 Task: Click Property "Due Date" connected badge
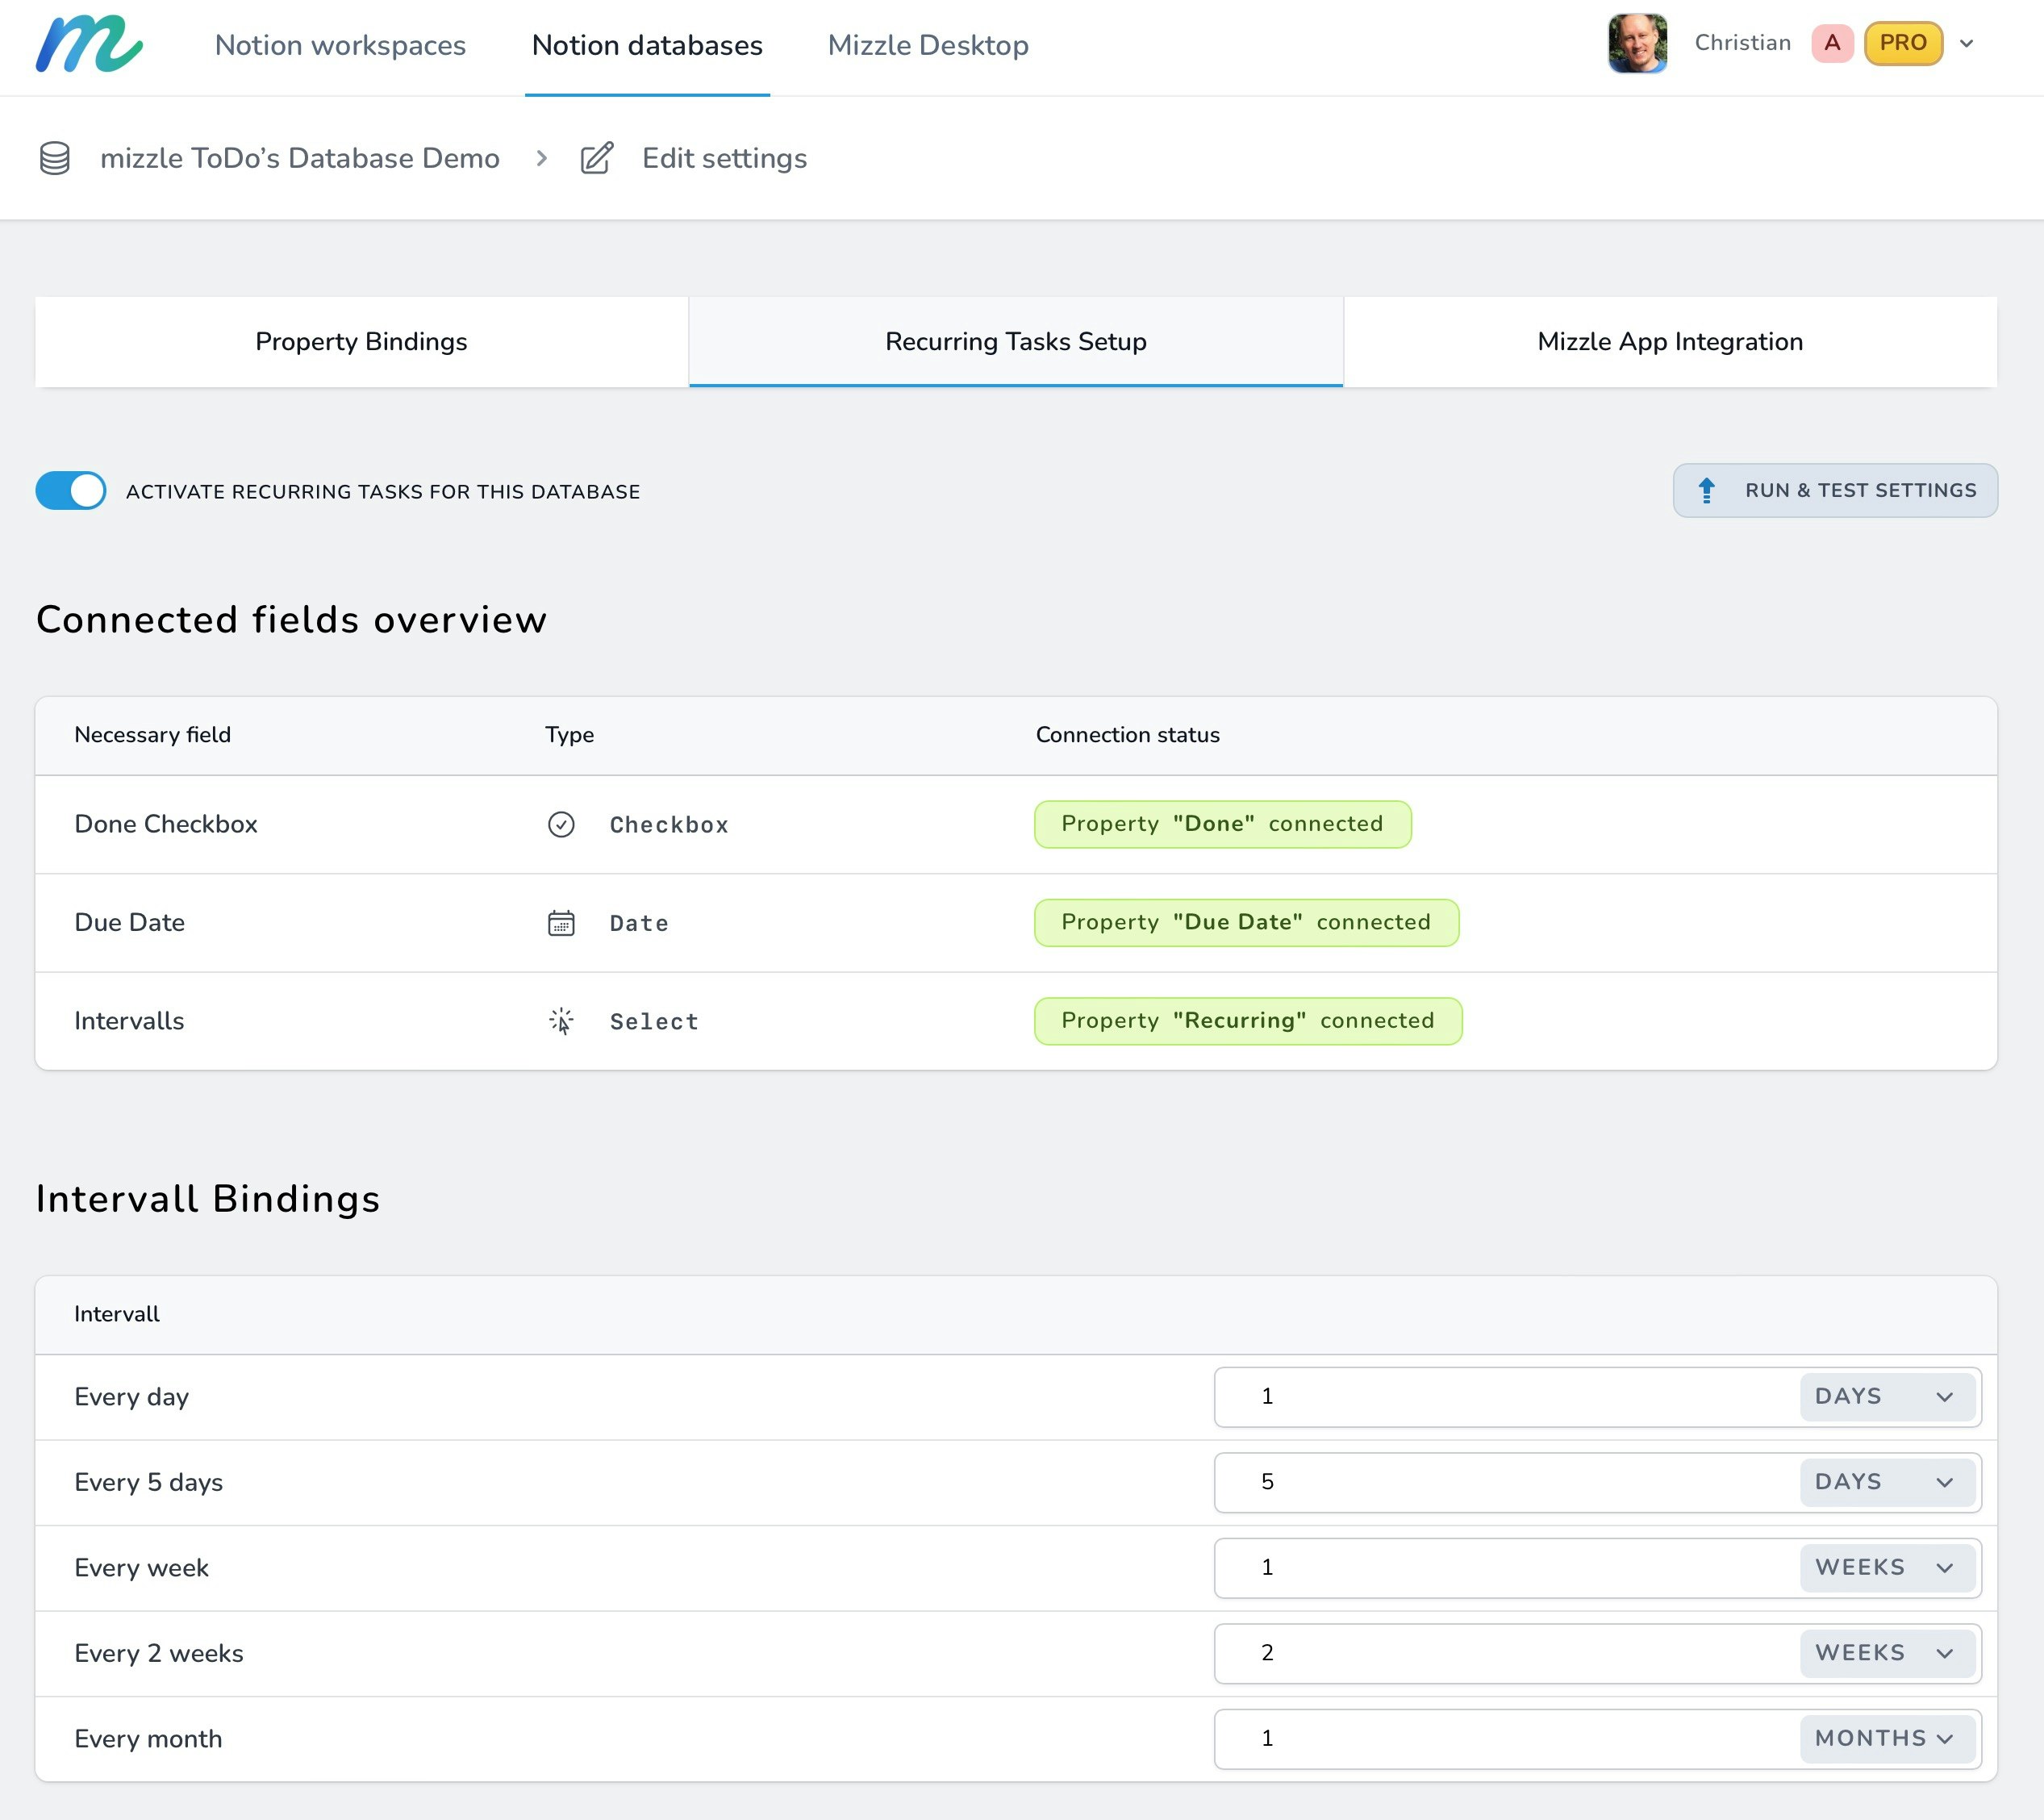[1246, 923]
